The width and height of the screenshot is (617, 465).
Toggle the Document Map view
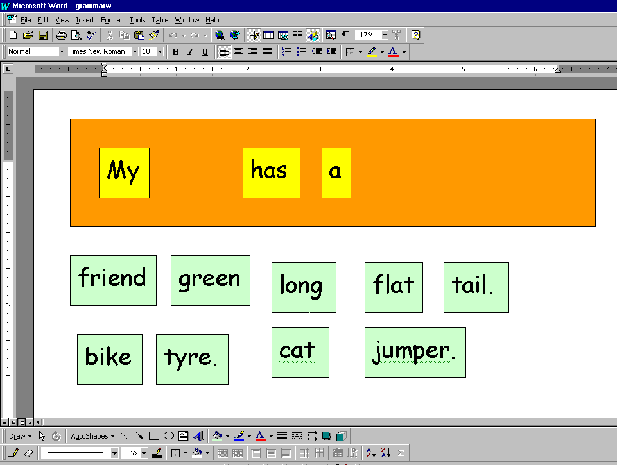pos(331,35)
